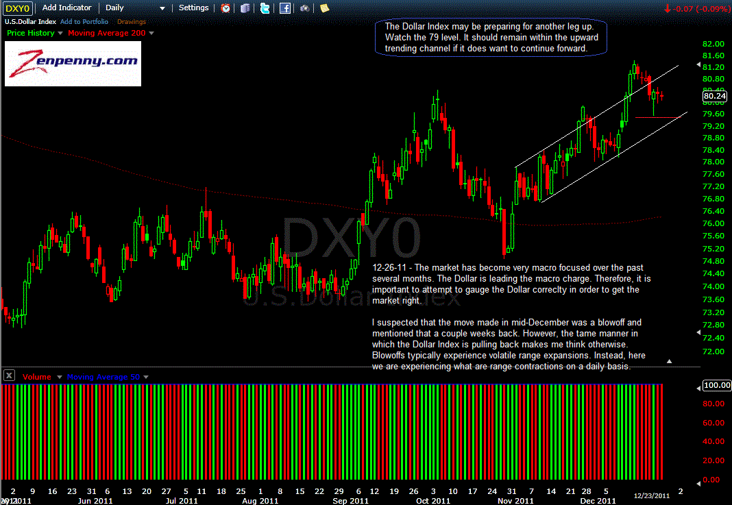Viewport: 732px width, 505px height.
Task: Click the data sheets stack icon
Action: click(x=245, y=8)
